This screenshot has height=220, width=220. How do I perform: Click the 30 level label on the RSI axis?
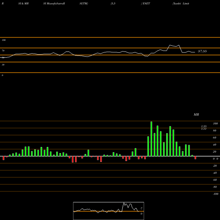click(3, 65)
